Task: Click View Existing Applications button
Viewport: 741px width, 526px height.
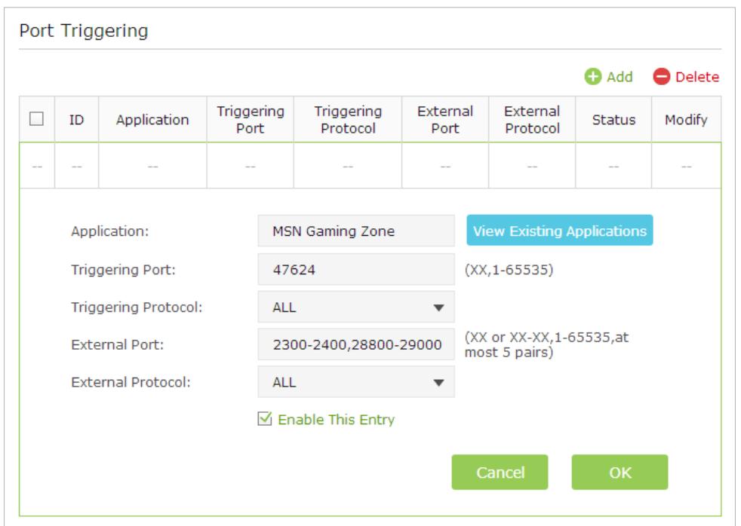Action: [560, 231]
